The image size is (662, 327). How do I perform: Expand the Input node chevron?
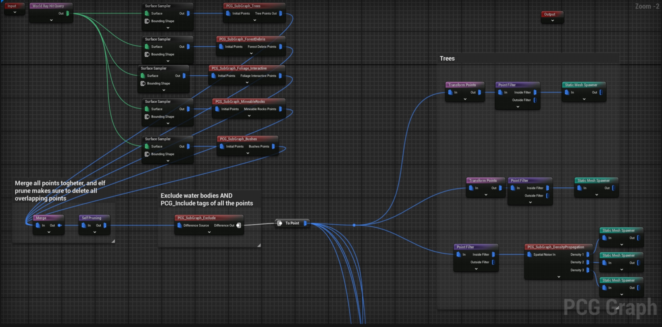pyautogui.click(x=15, y=13)
